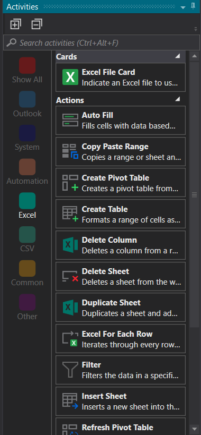Select the Create Pivot Table title

(115, 177)
